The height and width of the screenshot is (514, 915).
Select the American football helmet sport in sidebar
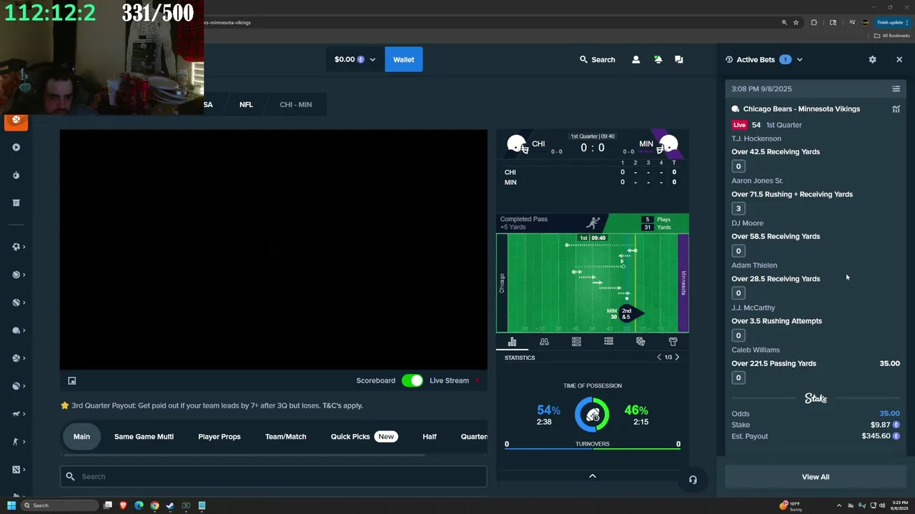tap(16, 331)
